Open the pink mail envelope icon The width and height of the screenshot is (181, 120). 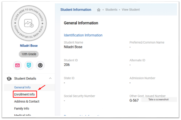pyautogui.click(x=17, y=65)
